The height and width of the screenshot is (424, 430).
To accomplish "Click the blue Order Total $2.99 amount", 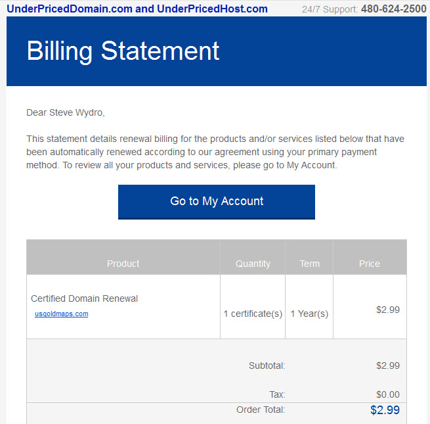I will coord(385,410).
